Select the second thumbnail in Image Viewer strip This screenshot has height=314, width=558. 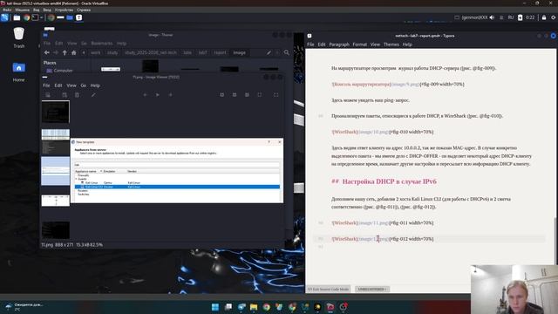click(x=56, y=141)
